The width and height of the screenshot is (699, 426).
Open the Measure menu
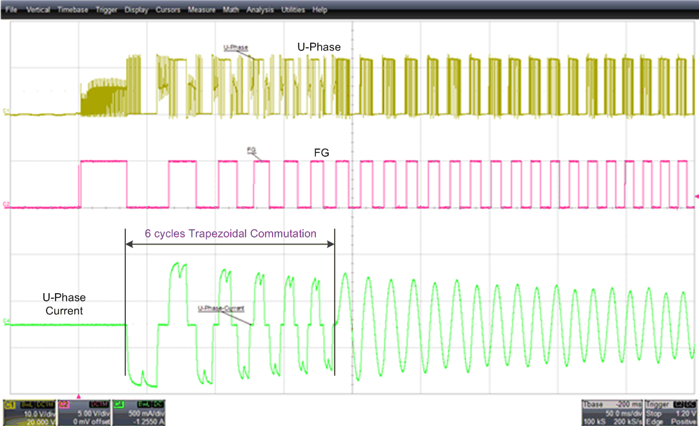(202, 10)
